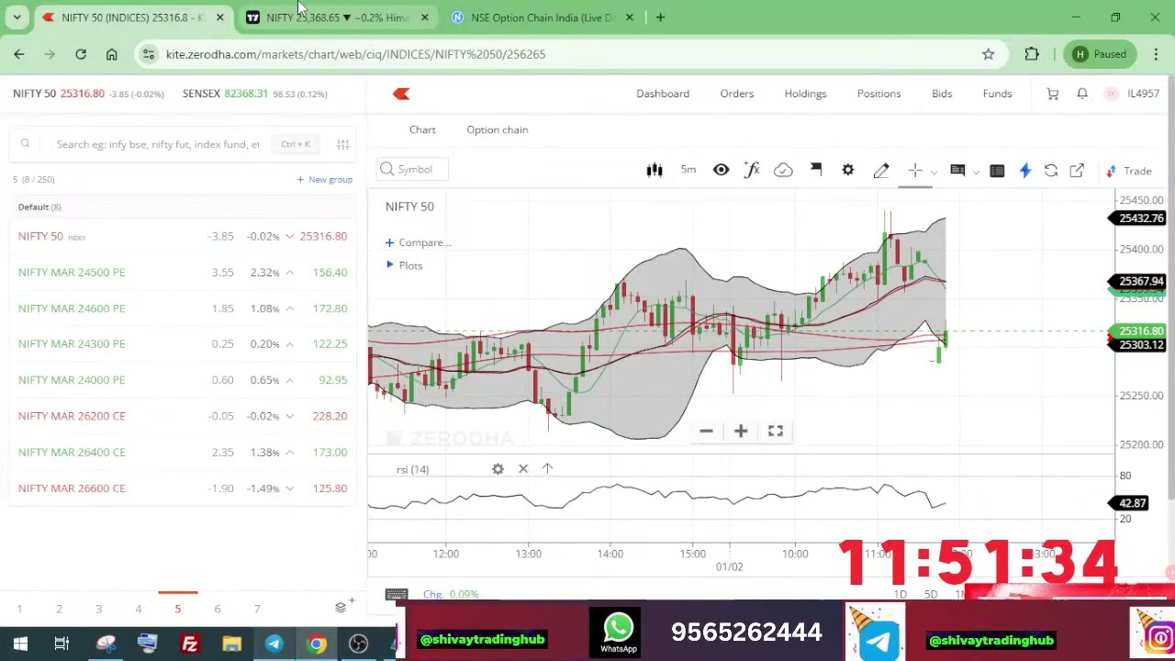
Task: Select NIFTY MAR 26200 CE row
Action: (182, 416)
